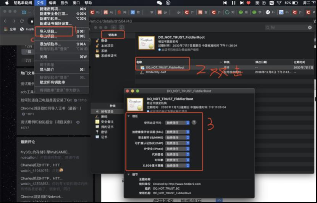This screenshot has height=203, width=317.
Task: Sort list by 修改日期 column header
Action: coord(261,62)
